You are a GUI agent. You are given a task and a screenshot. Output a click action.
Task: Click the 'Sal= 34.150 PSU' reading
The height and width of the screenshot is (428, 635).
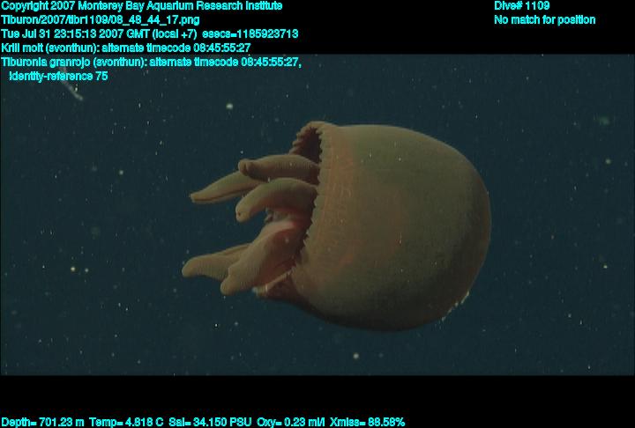coord(210,423)
